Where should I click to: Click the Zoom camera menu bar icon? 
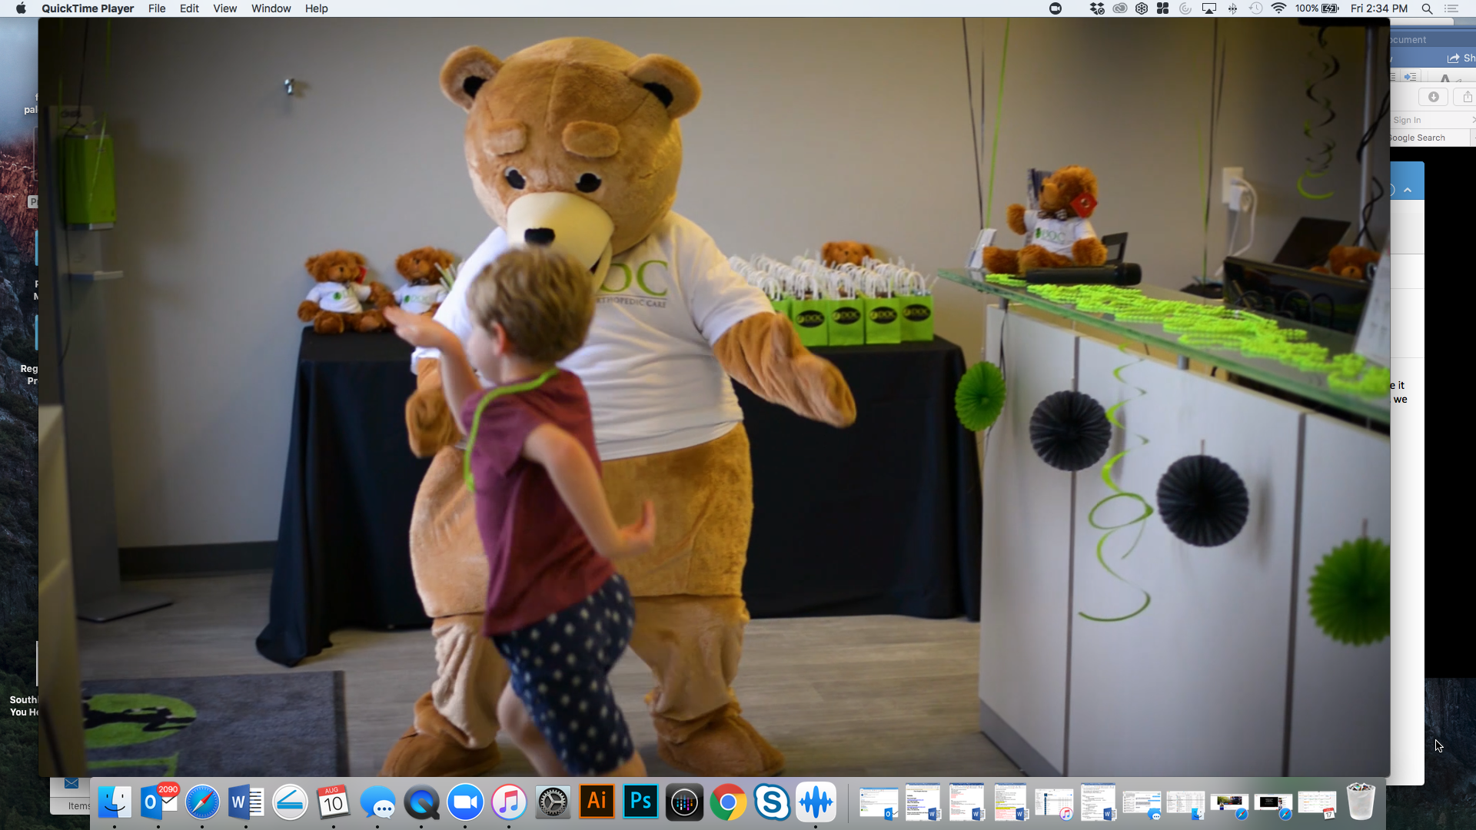coord(1055,8)
